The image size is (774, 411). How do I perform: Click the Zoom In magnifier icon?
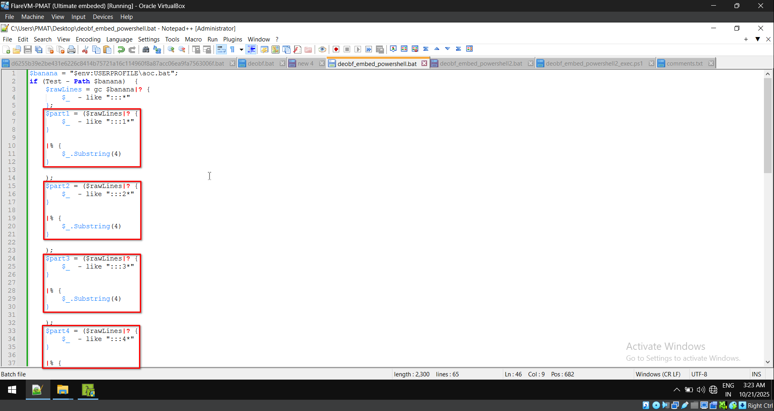(x=171, y=50)
